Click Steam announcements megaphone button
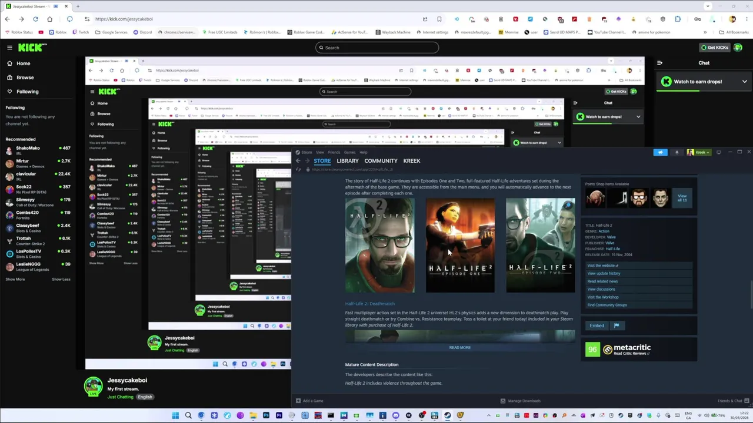Screen dimensions: 753x423 pyautogui.click(x=660, y=152)
